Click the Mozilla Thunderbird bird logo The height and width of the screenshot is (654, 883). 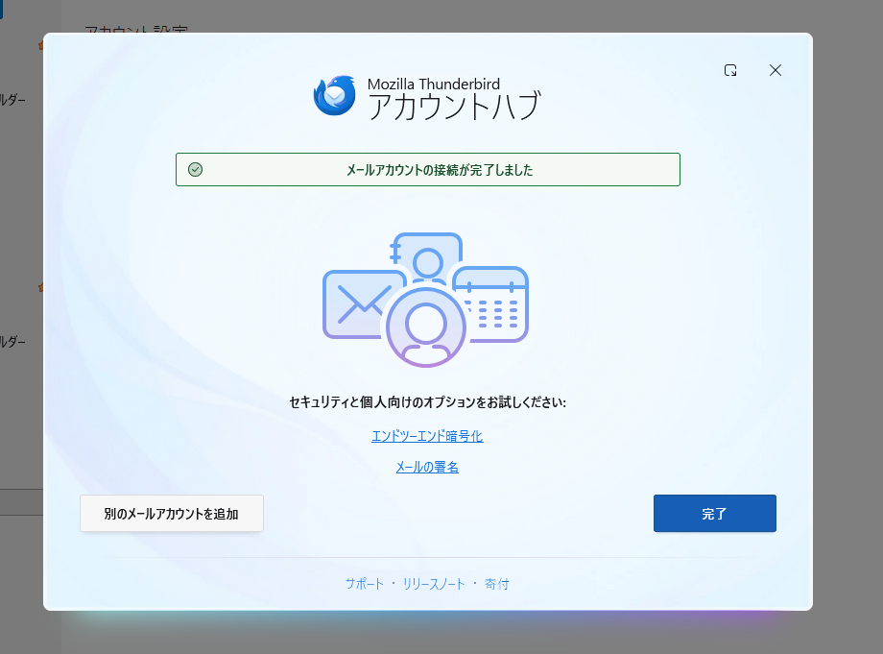[334, 95]
